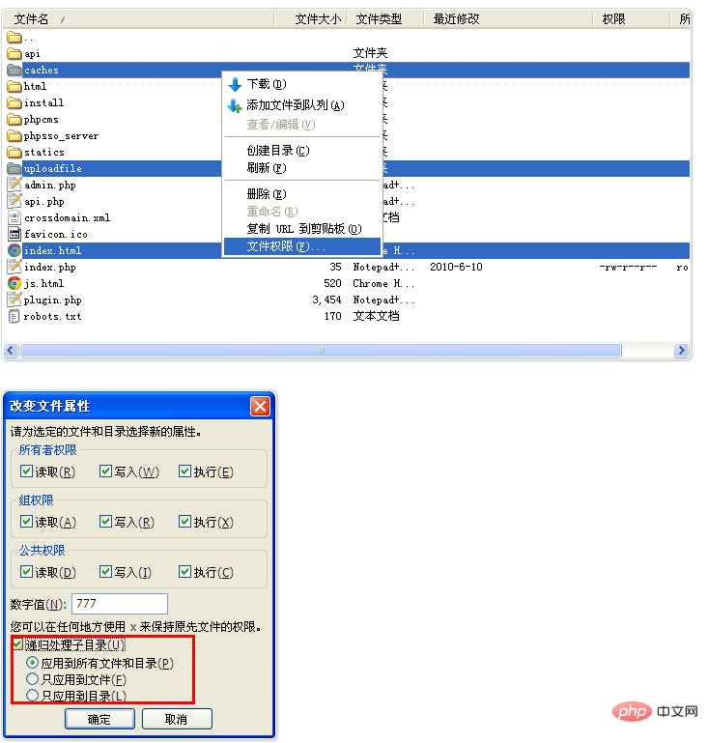
Task: Click the 2010-6-10 modified date cell
Action: [456, 268]
